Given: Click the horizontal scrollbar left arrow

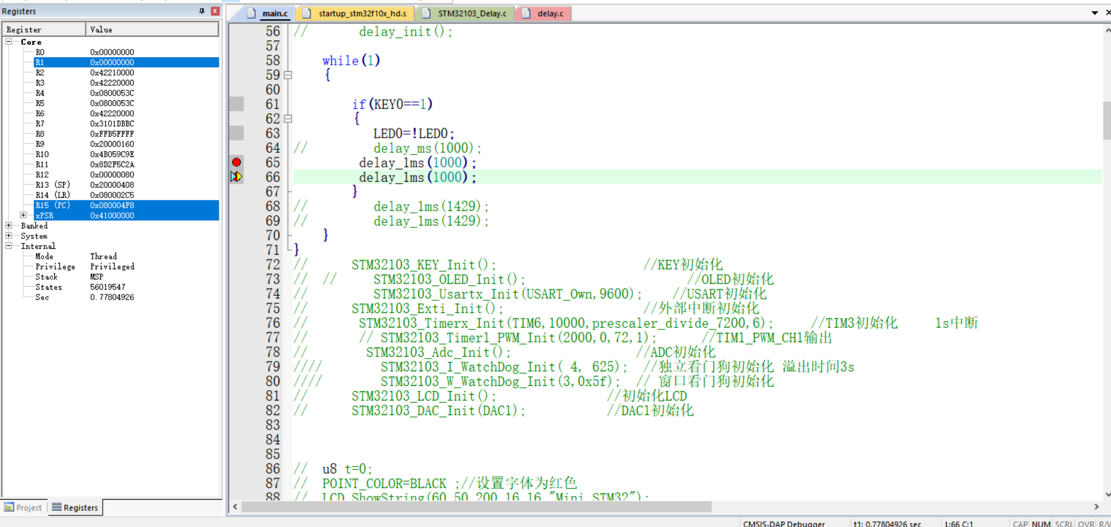Looking at the screenshot, I should pyautogui.click(x=235, y=507).
